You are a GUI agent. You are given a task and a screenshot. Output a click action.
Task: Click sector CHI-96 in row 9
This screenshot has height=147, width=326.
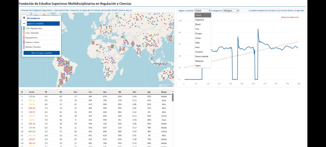click(32, 127)
